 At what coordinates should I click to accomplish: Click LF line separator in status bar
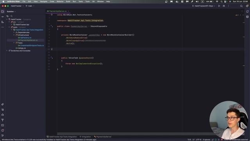click(x=193, y=139)
